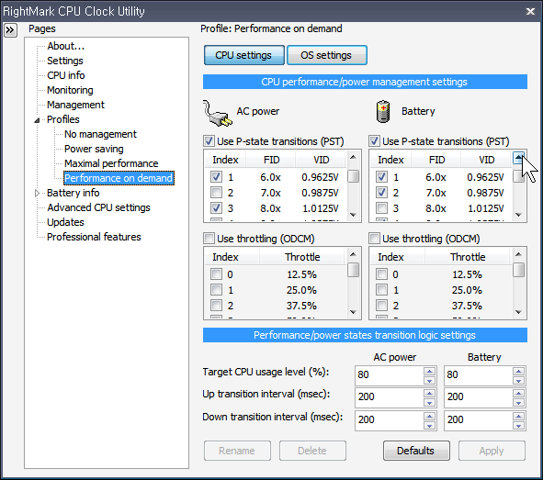The height and width of the screenshot is (480, 543).
Task: Click AC power Down transition interval field
Action: tap(390, 420)
